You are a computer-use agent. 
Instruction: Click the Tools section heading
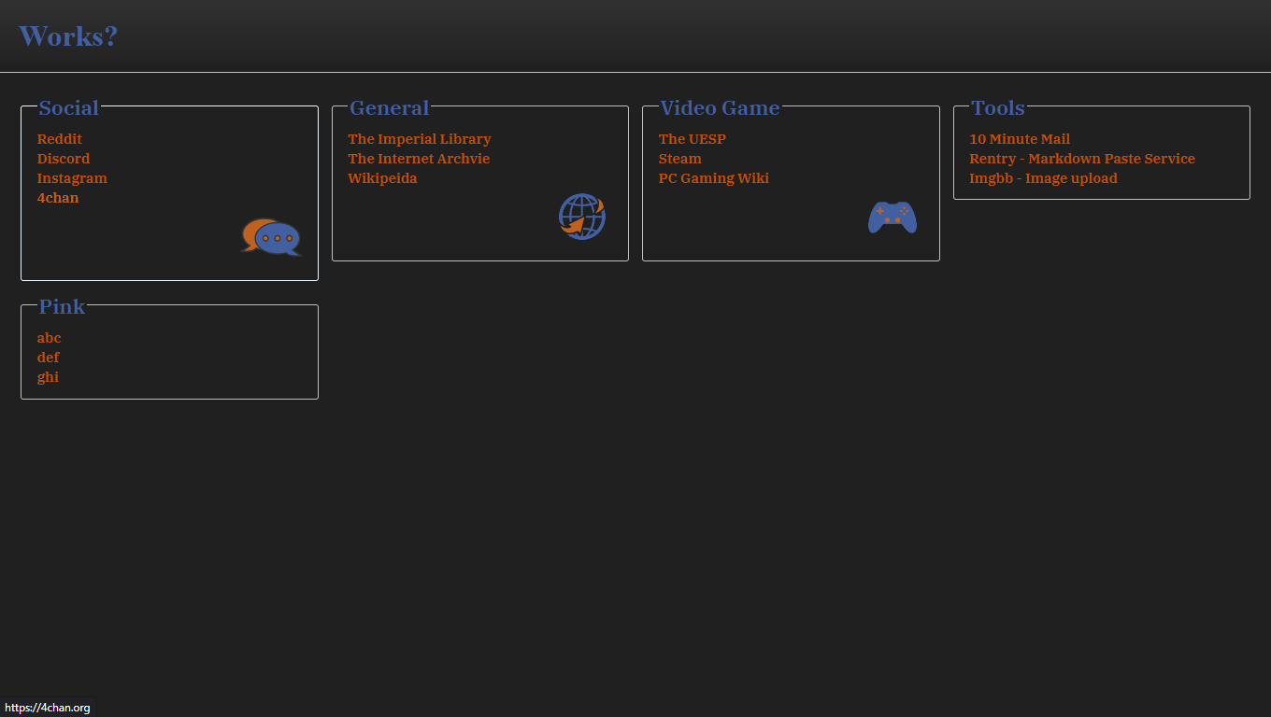998,108
